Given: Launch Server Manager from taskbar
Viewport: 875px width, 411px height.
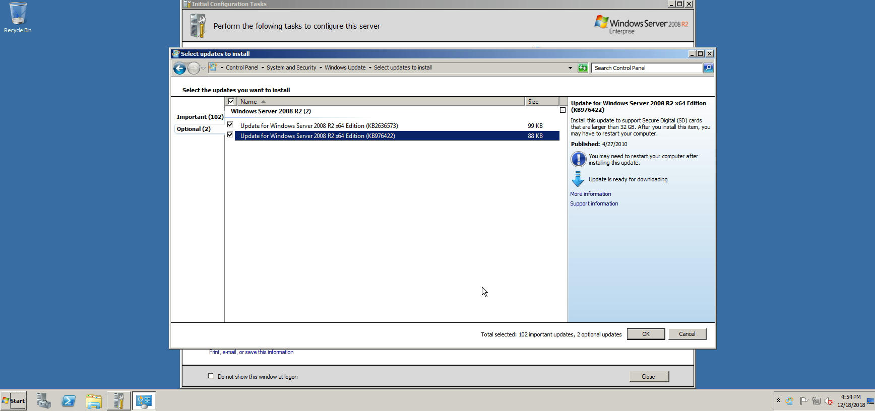Looking at the screenshot, I should click(43, 401).
